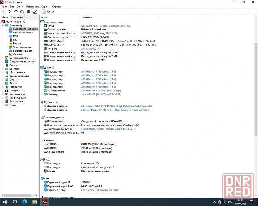Open the QuadCore AMD A8-9600 CPU link

pyautogui.click(x=105, y=26)
